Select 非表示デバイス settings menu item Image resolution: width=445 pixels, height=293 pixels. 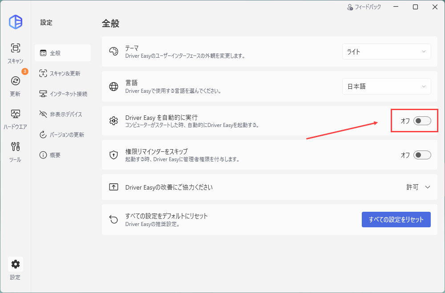tap(63, 114)
